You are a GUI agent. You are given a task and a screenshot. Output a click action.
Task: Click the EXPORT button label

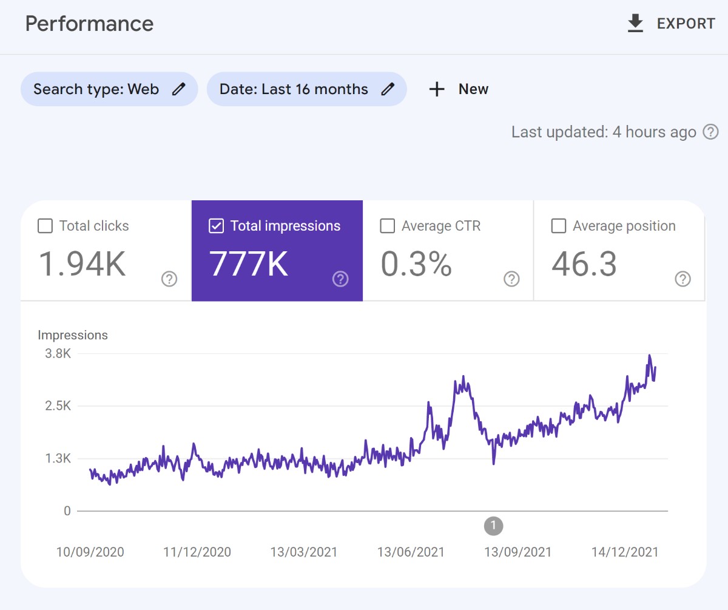click(686, 24)
